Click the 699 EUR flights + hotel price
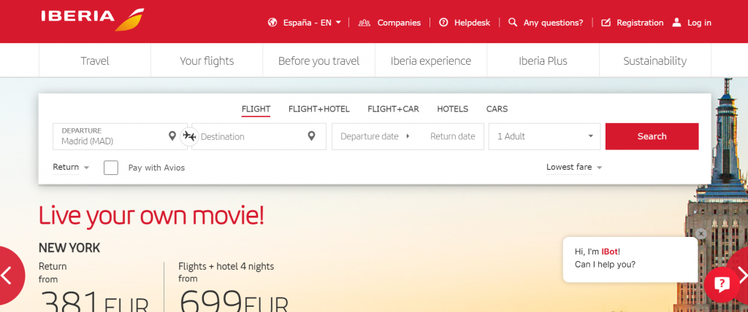Image resolution: width=748 pixels, height=312 pixels. point(234,300)
